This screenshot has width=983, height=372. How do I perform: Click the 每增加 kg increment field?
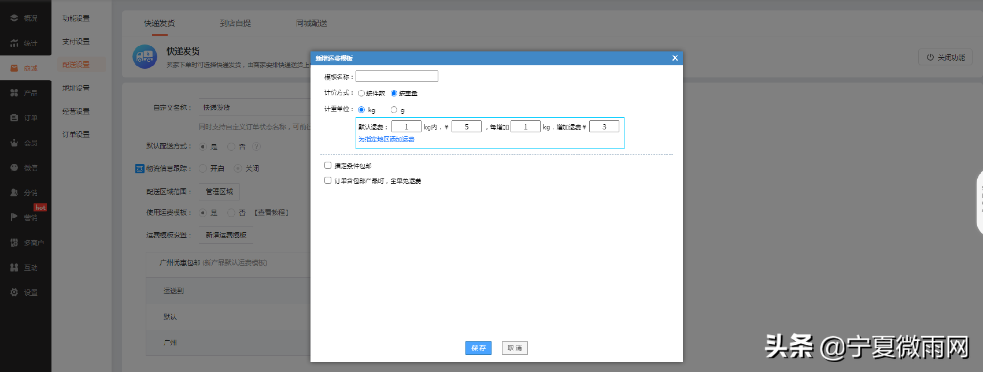click(x=526, y=127)
